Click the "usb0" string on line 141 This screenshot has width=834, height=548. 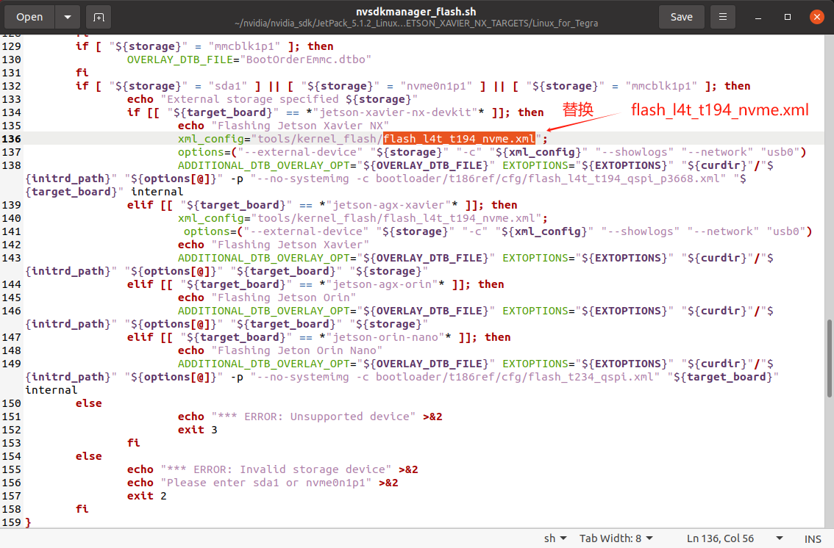(x=785, y=231)
